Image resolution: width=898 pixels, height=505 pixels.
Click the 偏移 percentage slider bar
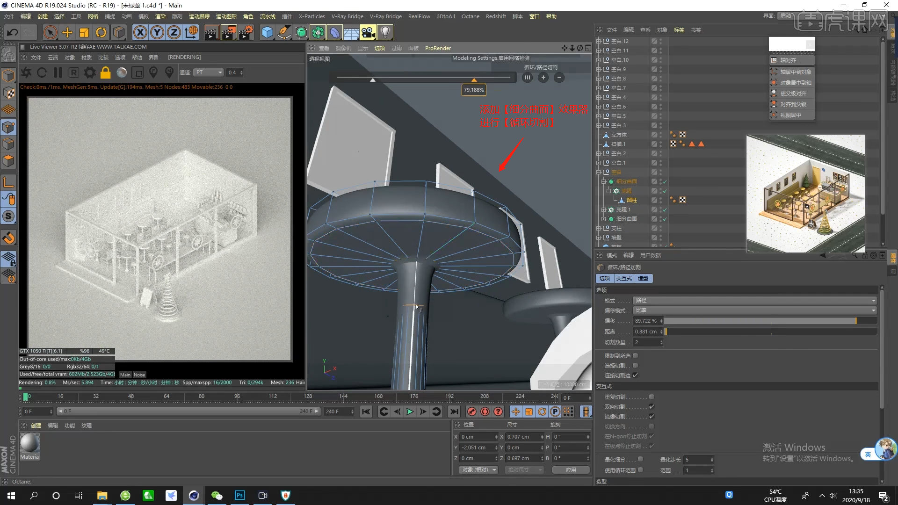point(770,321)
